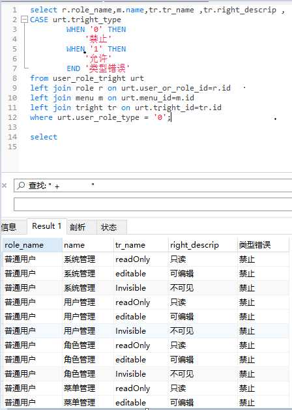This screenshot has height=410, width=292.
Task: Select Invisible cell in 角色管理 row
Action: [x=141, y=374]
